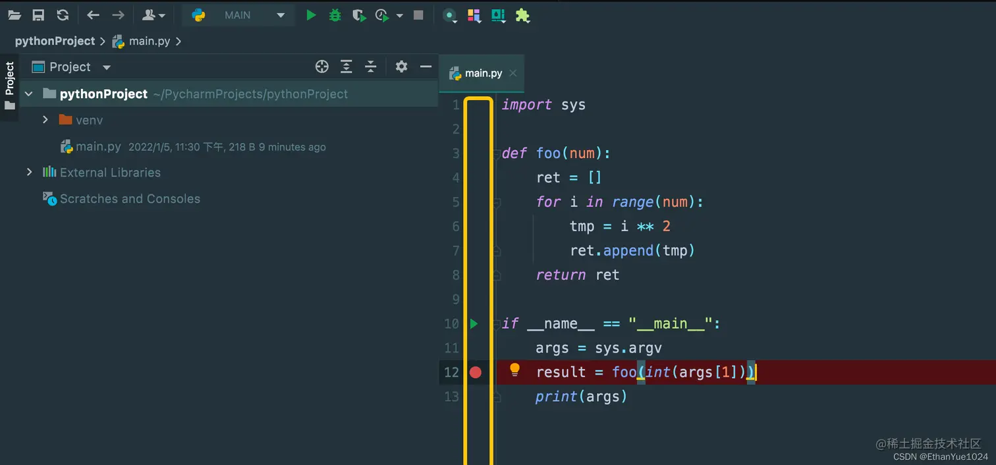Select main.py in the project tree
Image resolution: width=996 pixels, height=465 pixels.
click(x=90, y=146)
